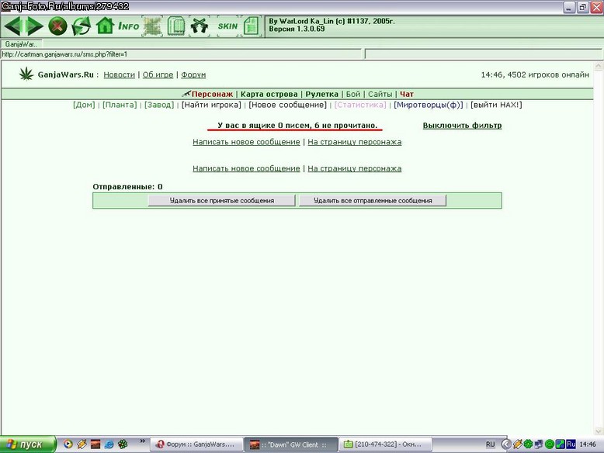Open the home page via house icon
The width and height of the screenshot is (604, 453).
[x=105, y=26]
